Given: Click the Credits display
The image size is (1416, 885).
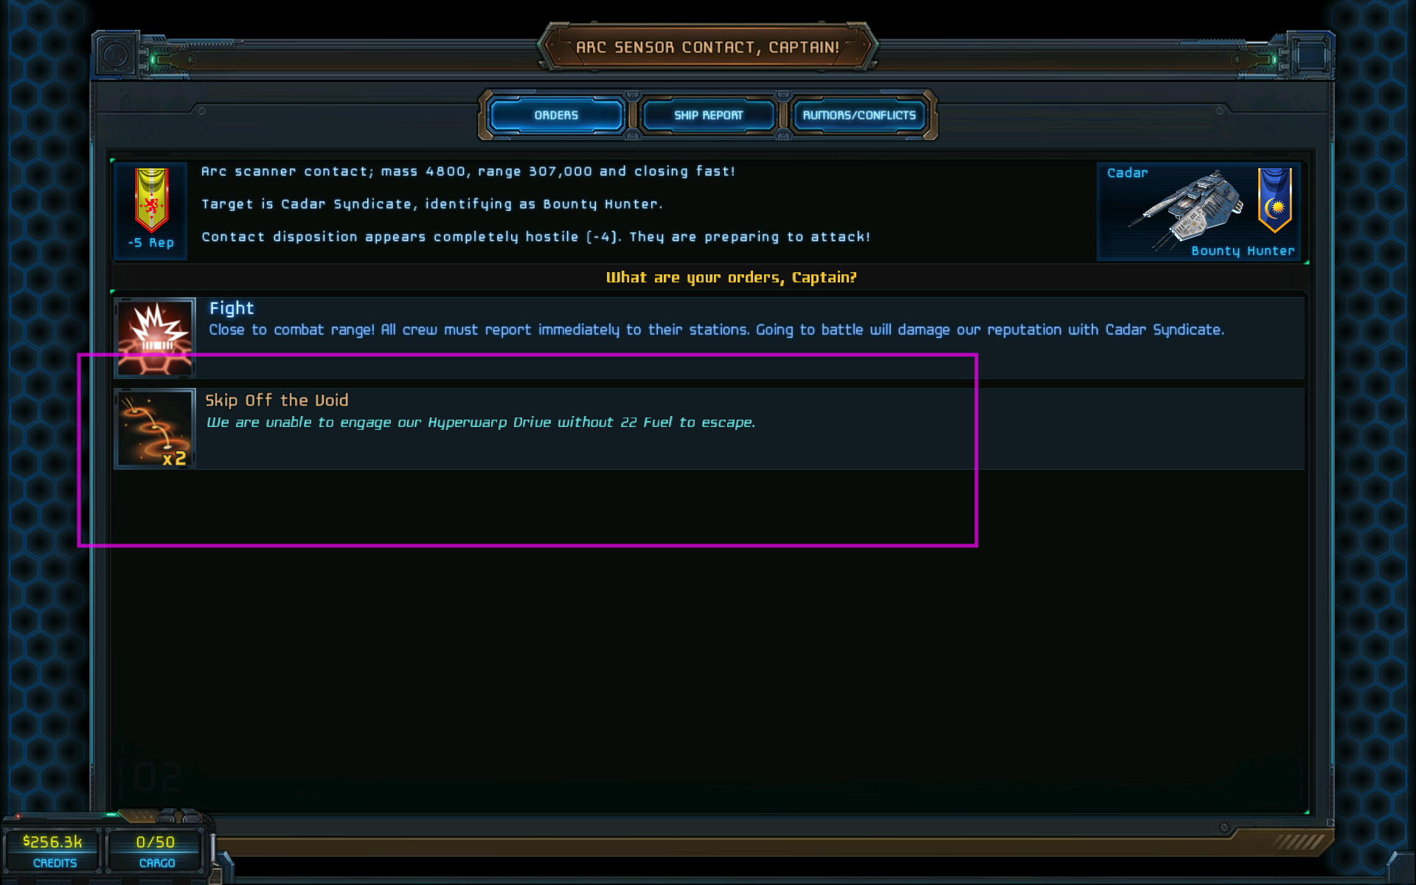Looking at the screenshot, I should pos(53,850).
